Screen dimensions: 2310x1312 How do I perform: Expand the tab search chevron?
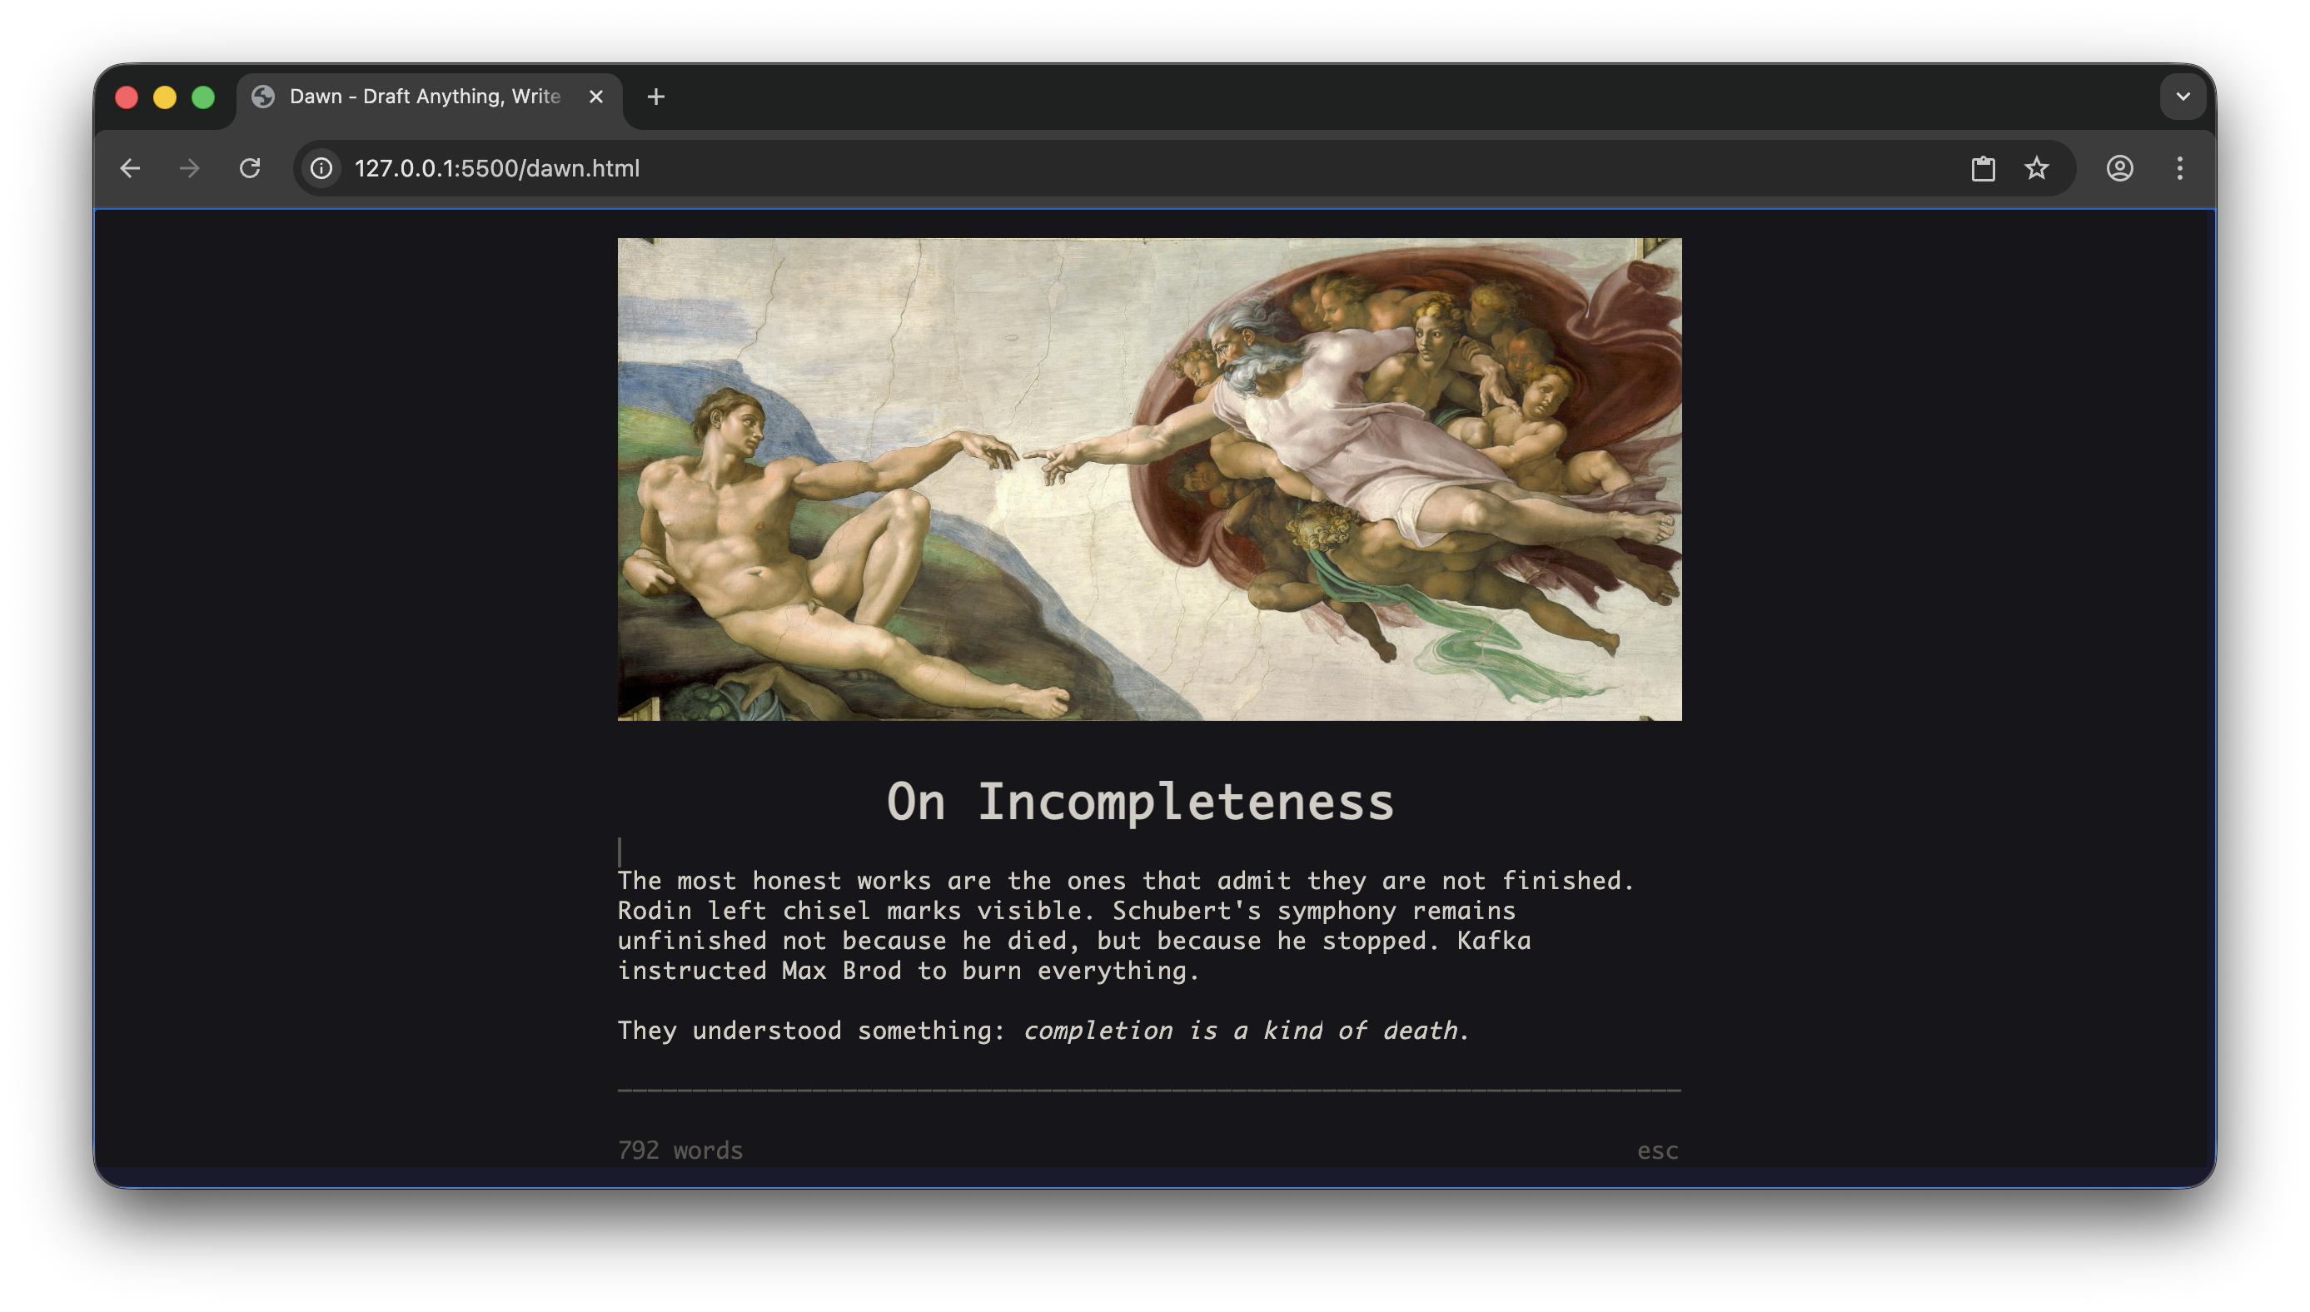click(2182, 97)
